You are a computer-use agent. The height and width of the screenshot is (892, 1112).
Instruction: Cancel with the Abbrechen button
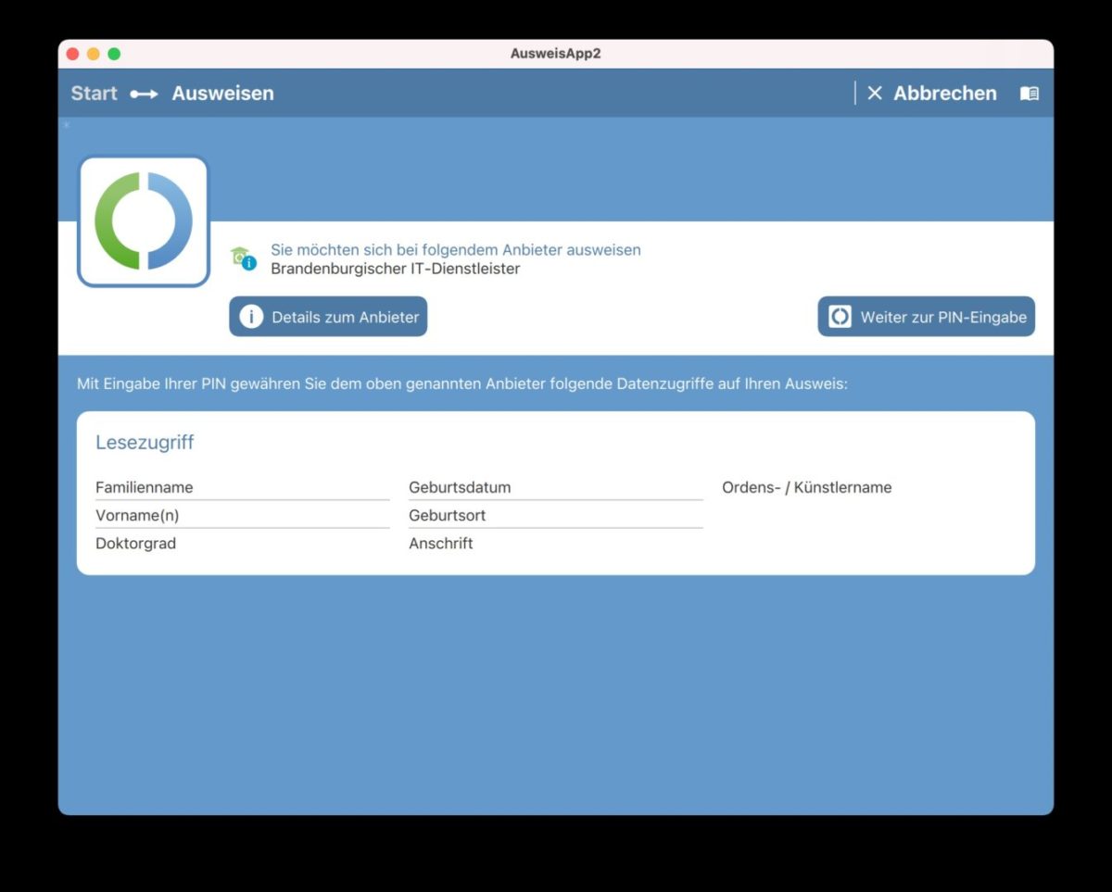tap(931, 94)
